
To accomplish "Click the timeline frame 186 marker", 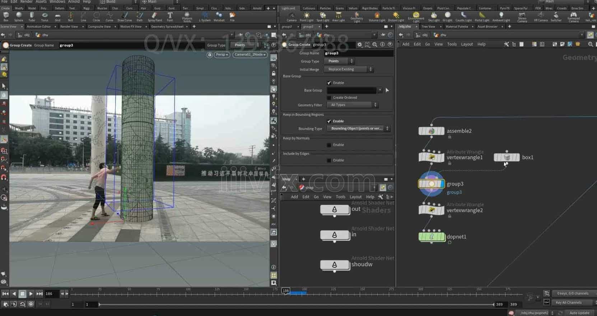I will pos(286,291).
